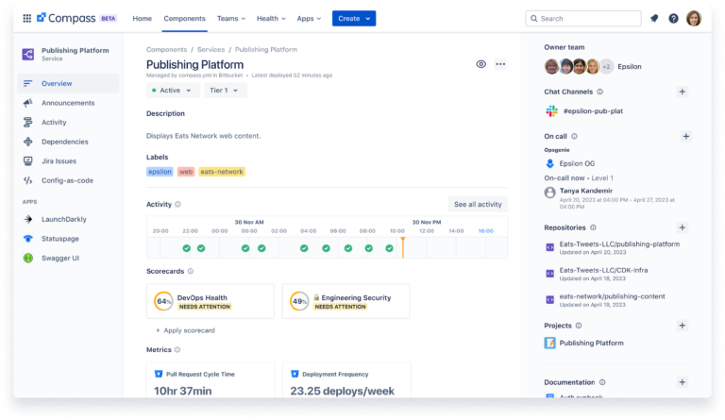Open the Create dropdown button
725x420 pixels.
point(353,18)
